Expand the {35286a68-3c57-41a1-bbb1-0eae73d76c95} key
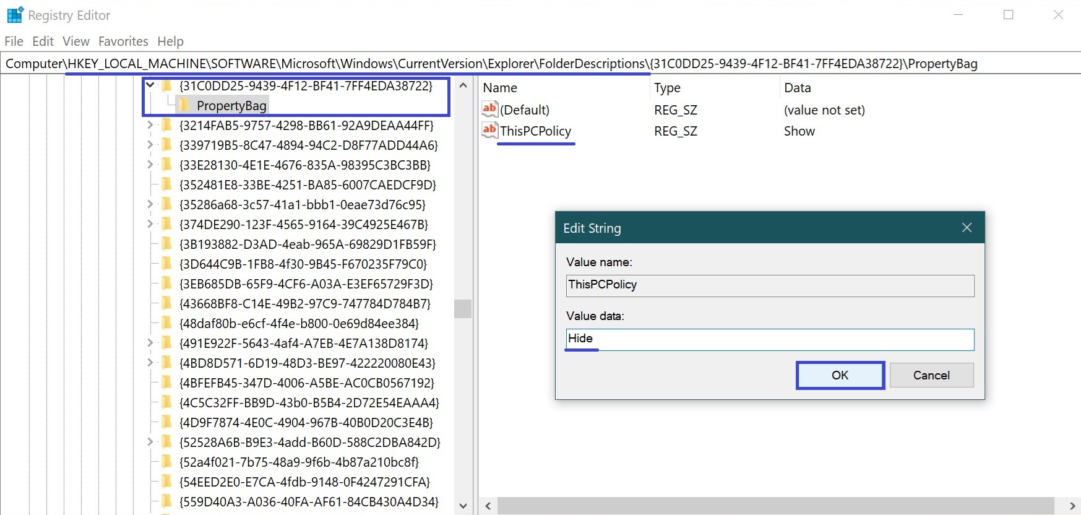 pyautogui.click(x=150, y=204)
